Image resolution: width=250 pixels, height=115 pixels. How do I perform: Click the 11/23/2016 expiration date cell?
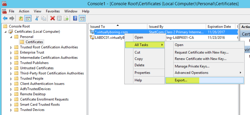(216, 38)
